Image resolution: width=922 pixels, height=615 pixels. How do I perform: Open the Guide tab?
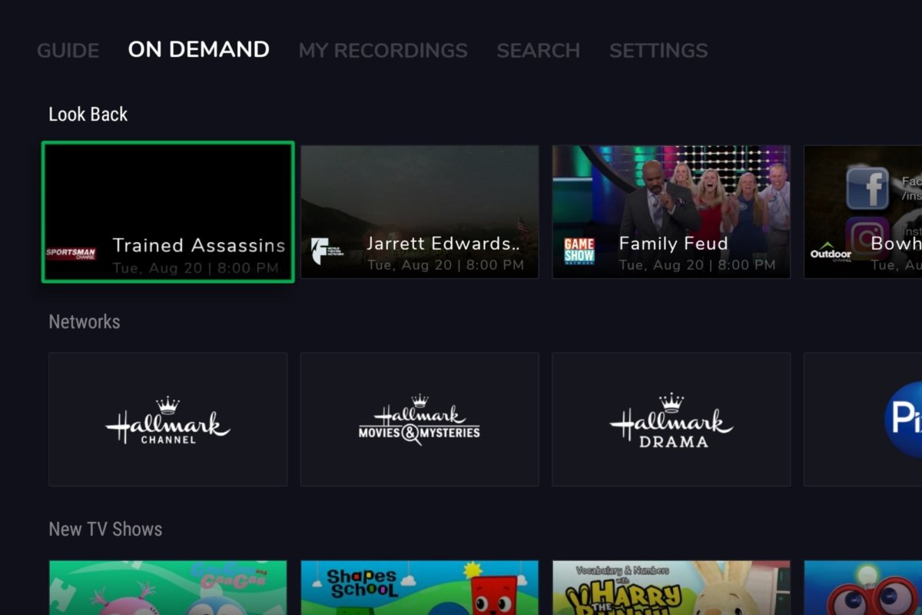point(68,51)
